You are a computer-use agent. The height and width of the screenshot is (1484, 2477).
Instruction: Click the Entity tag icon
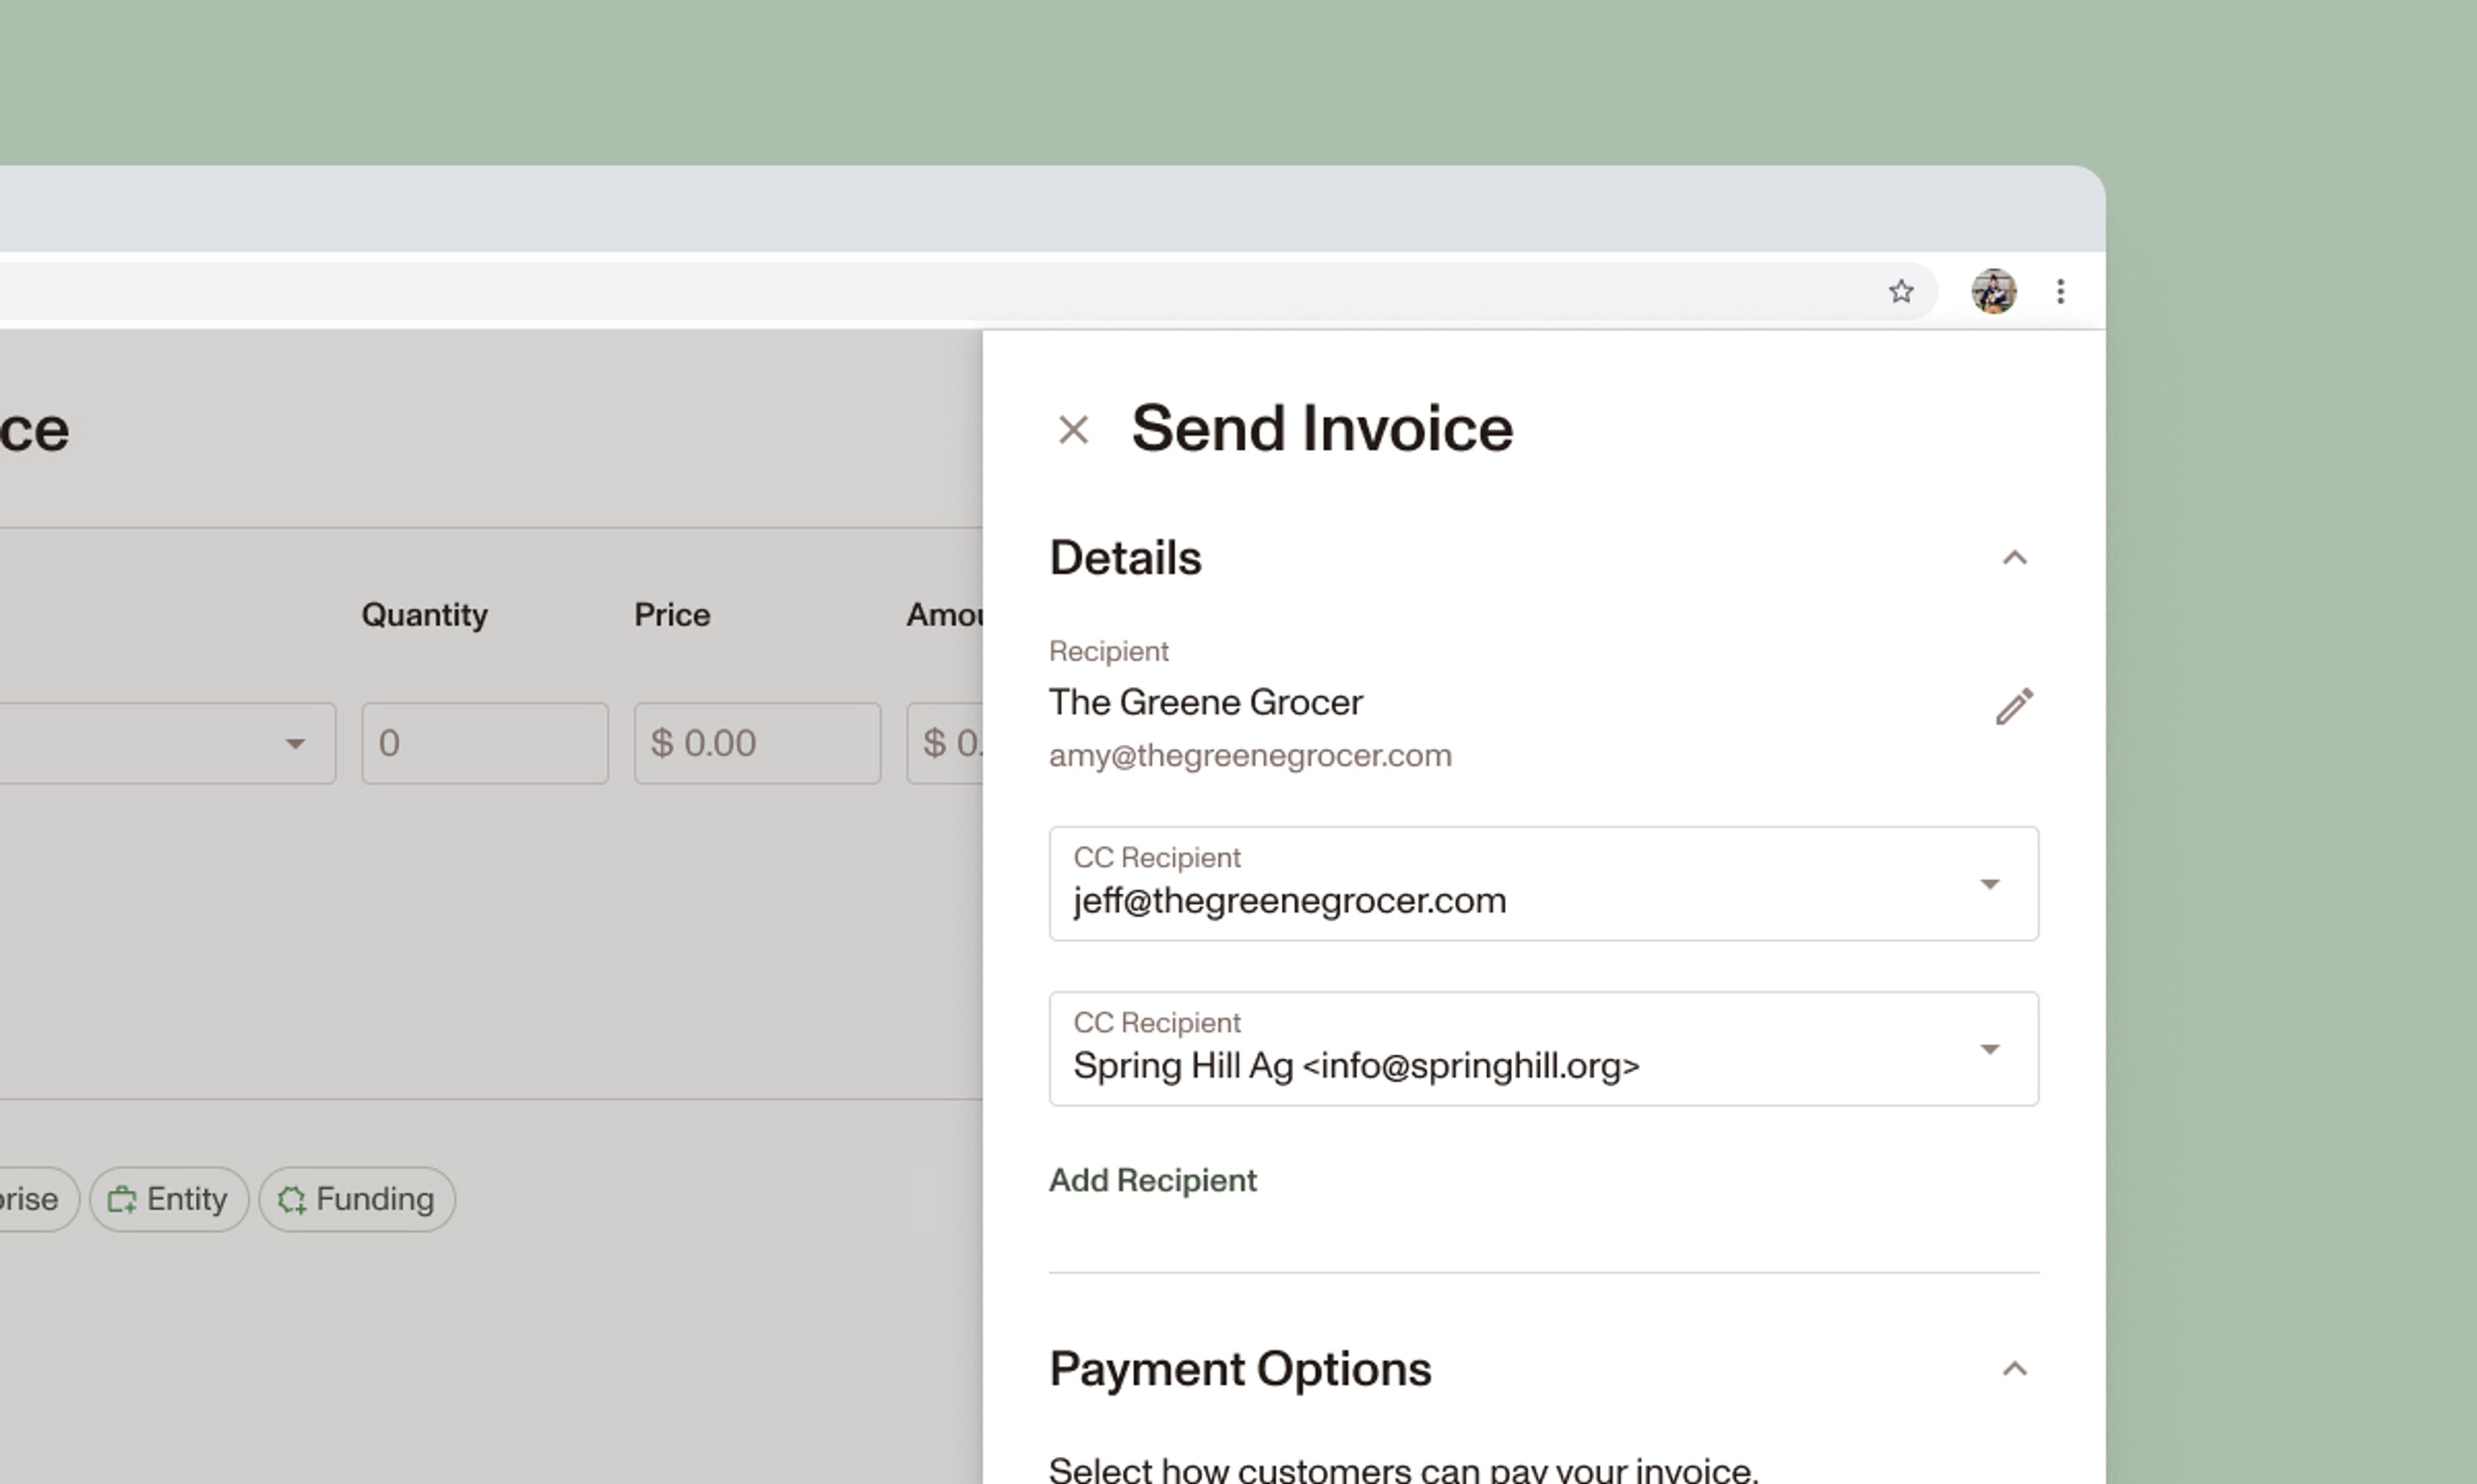coord(121,1199)
